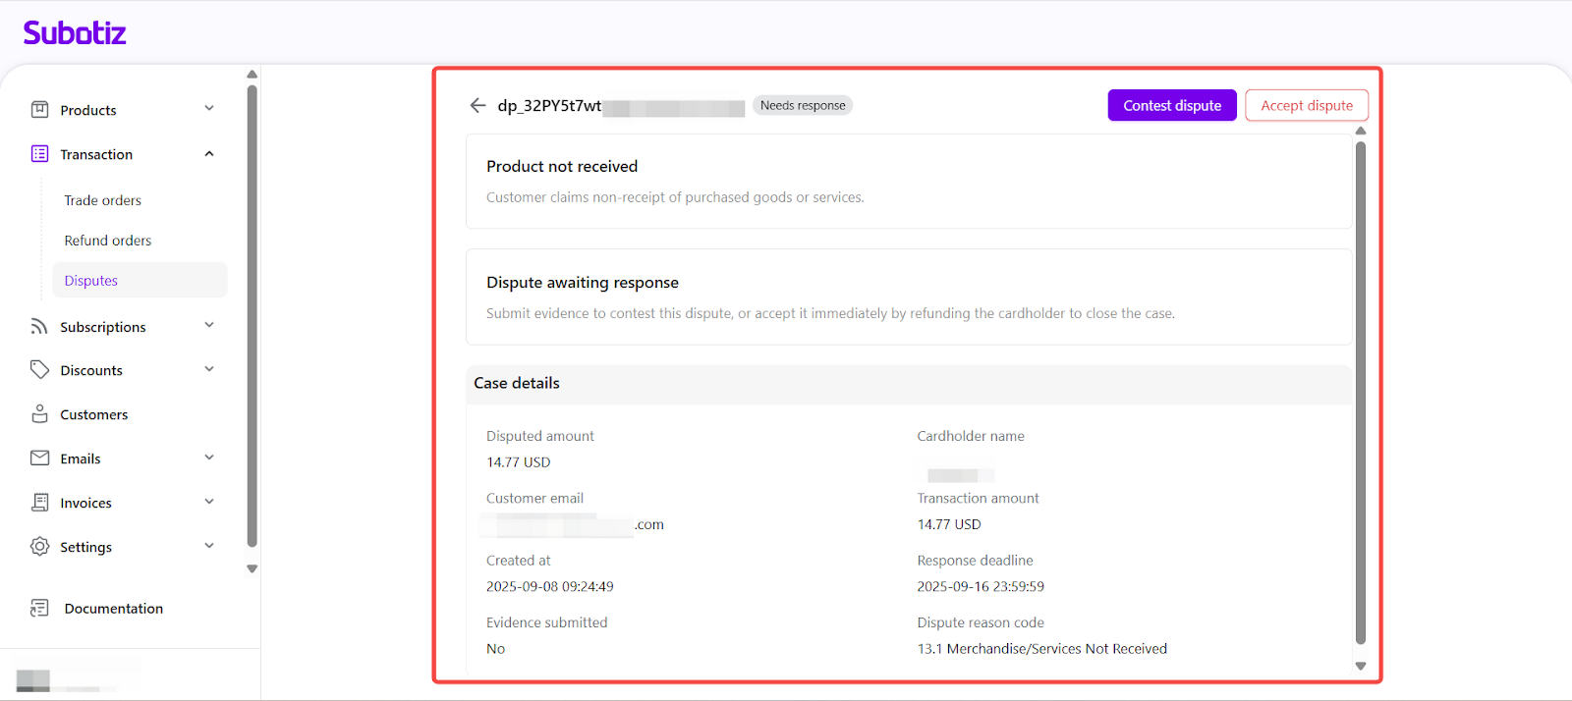Open Refund orders in the sidebar

108,241
